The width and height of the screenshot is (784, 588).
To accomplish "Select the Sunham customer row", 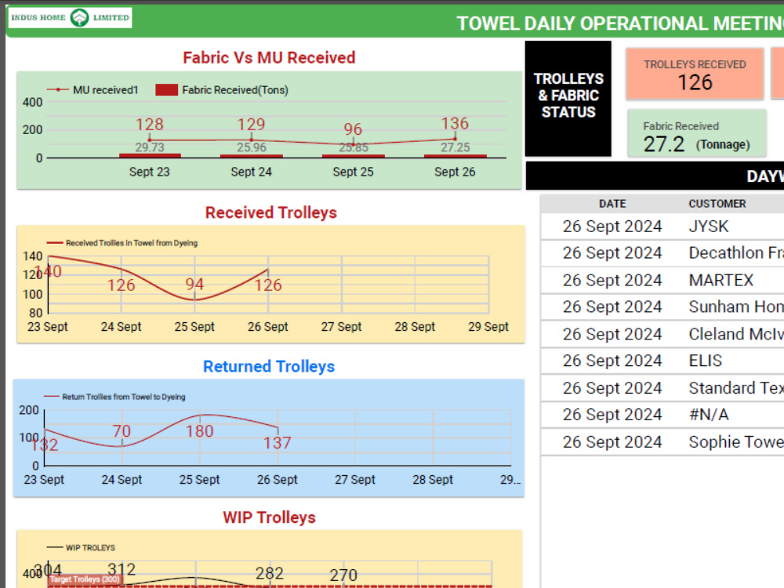I will (x=662, y=307).
